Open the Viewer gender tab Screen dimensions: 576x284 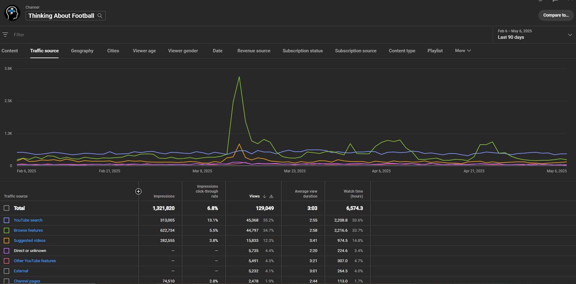(183, 51)
